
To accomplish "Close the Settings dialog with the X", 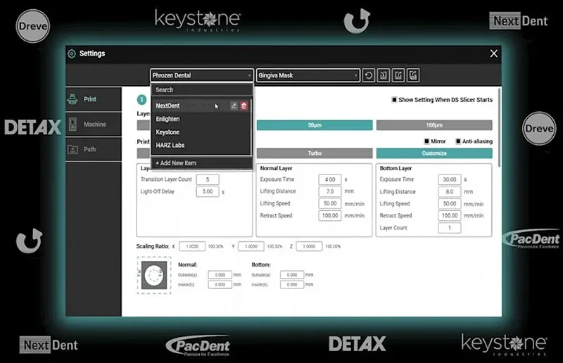I will (x=494, y=53).
